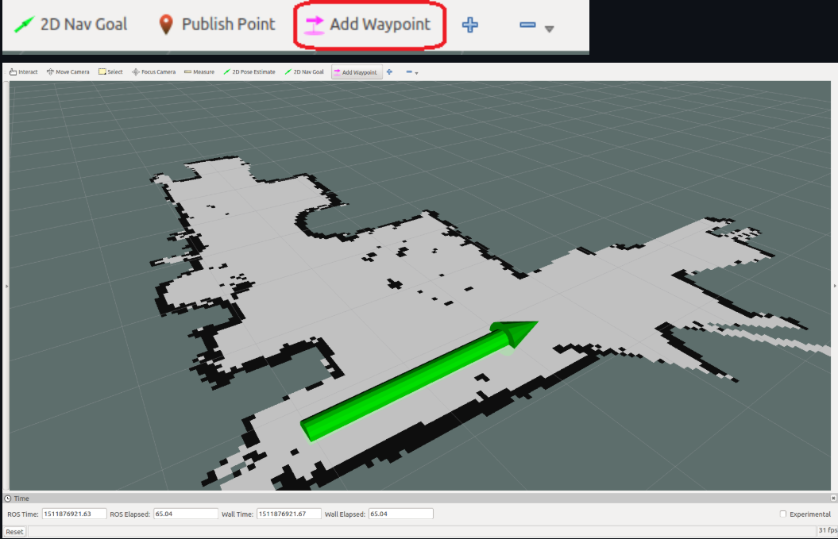The width and height of the screenshot is (838, 539).
Task: Click Publish Point in the enlarged toolbar inset
Action: (217, 24)
